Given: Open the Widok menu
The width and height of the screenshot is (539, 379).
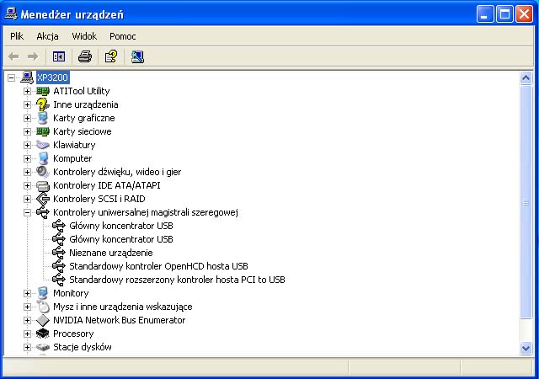Looking at the screenshot, I should 84,36.
